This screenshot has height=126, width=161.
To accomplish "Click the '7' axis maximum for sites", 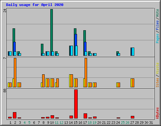I will [5, 58].
